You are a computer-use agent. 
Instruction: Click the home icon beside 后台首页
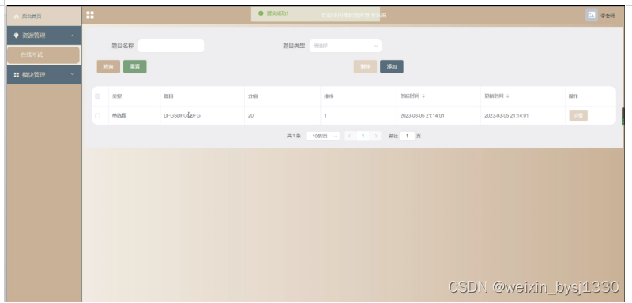point(16,17)
